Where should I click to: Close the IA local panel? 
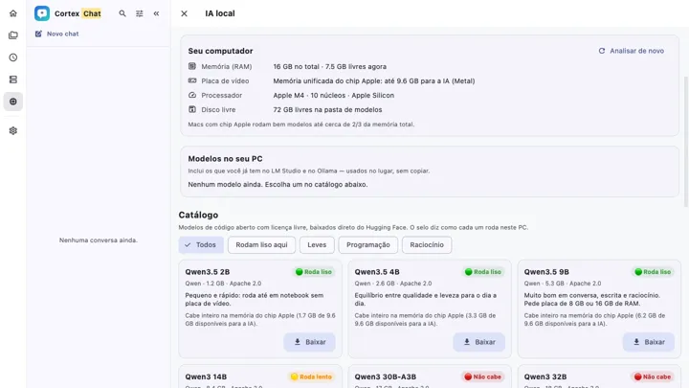(x=184, y=13)
